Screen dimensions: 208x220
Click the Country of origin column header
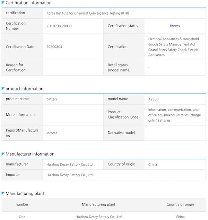180,204
